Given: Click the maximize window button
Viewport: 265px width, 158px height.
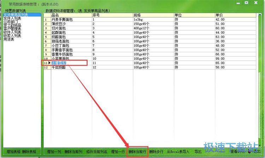Looking at the screenshot, I should click(246, 3).
